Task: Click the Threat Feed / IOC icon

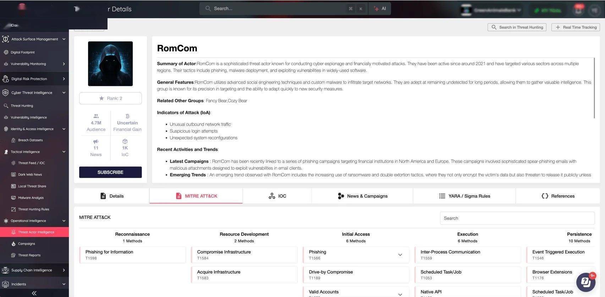Action: (13, 163)
